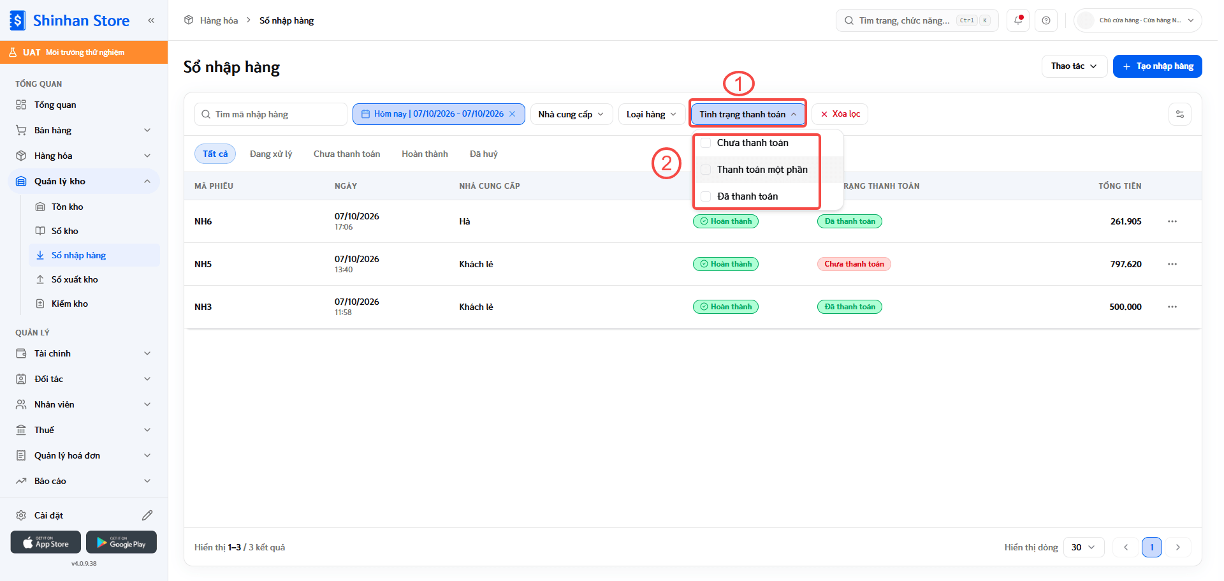Tick the Thanh toán một phần checkbox
1224x581 pixels.
tap(706, 170)
